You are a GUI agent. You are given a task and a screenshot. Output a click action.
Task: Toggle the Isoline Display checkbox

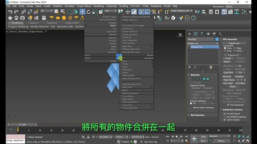[x=225, y=120]
